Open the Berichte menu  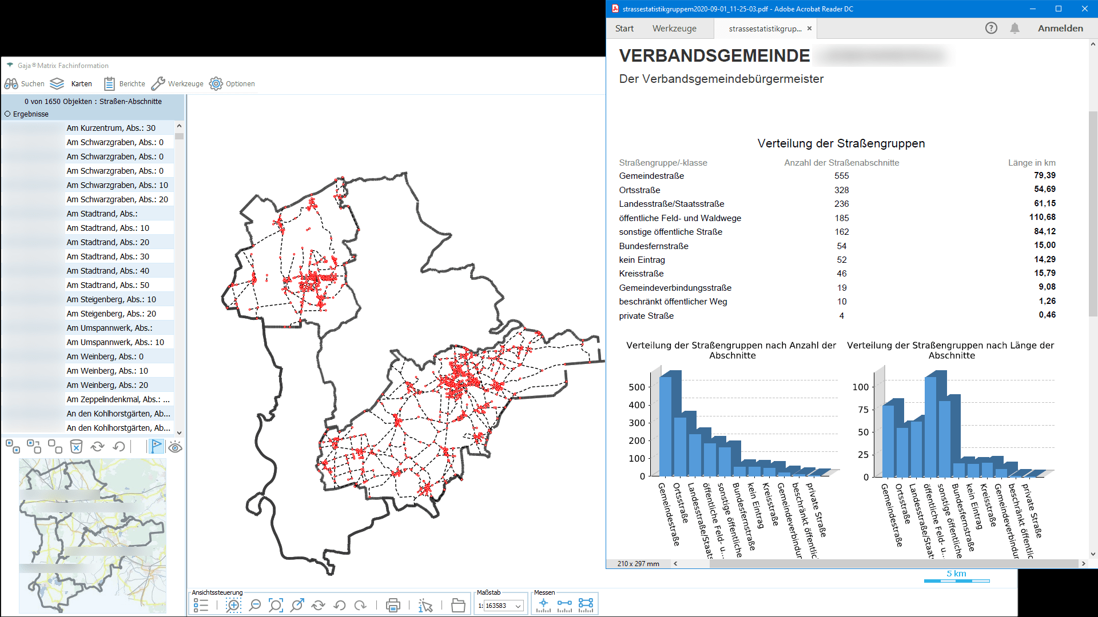(x=125, y=83)
